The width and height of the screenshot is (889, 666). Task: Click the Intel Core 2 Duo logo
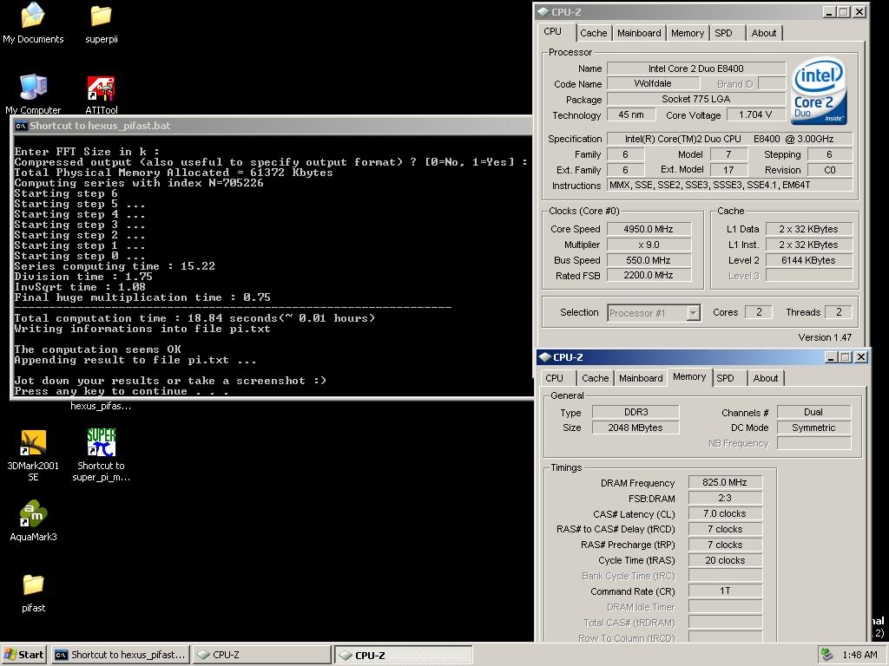(x=819, y=90)
